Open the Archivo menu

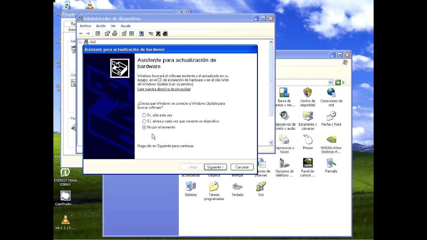pyautogui.click(x=85, y=26)
